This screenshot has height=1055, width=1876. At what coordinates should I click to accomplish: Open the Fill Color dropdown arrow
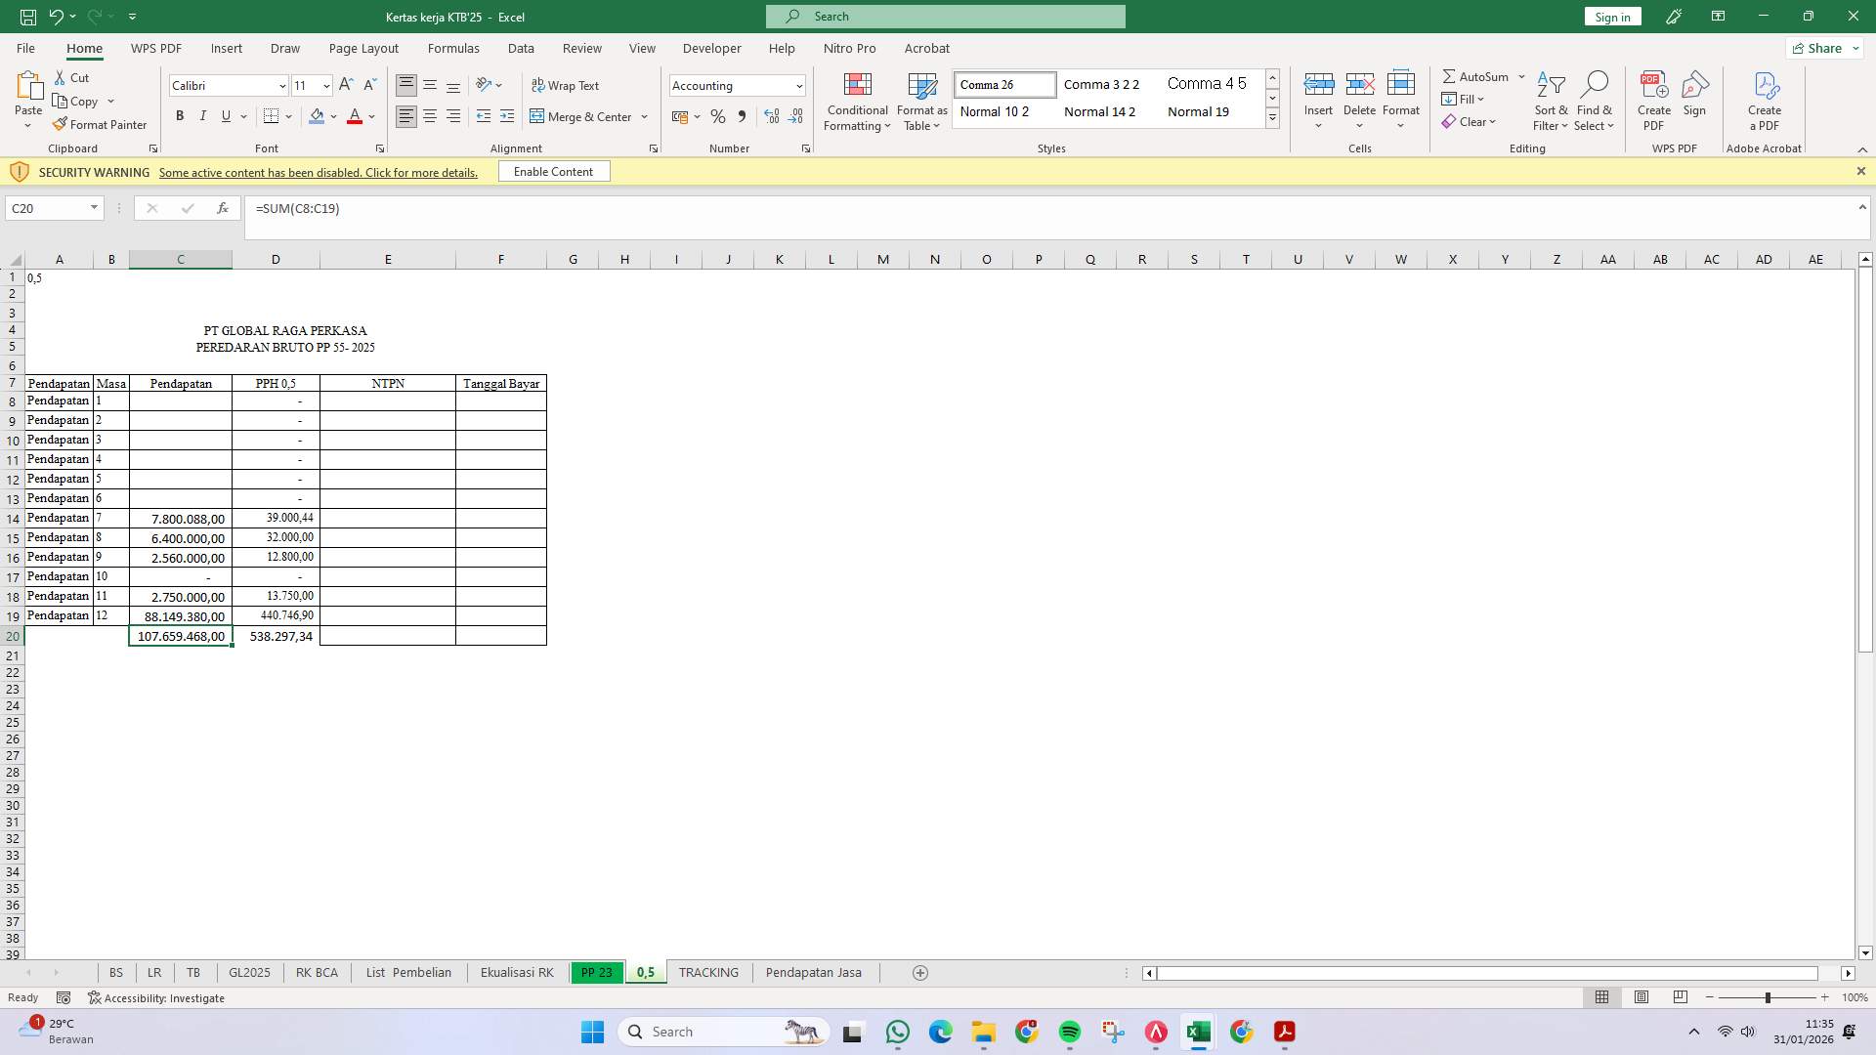[333, 116]
